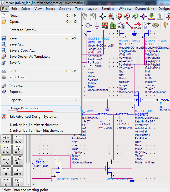Click the Insert VAR equation icon
Screen dimensions: 170x192
click(x=105, y=25)
